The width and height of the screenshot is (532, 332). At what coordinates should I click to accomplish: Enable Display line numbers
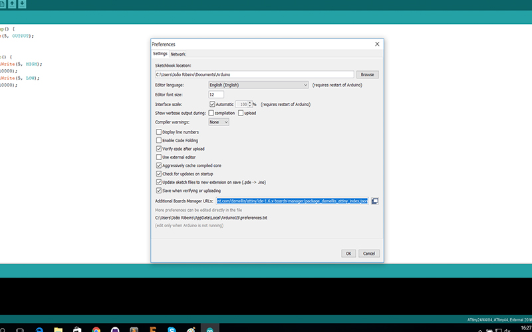(158, 132)
